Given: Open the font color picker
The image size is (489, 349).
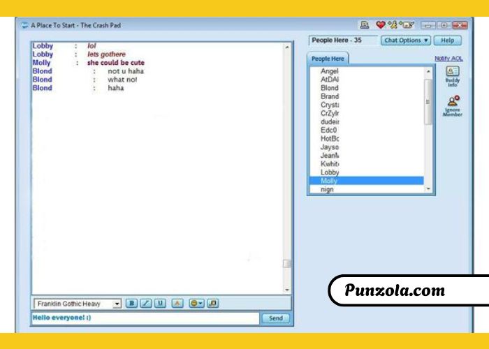Looking at the screenshot, I should point(177,304).
